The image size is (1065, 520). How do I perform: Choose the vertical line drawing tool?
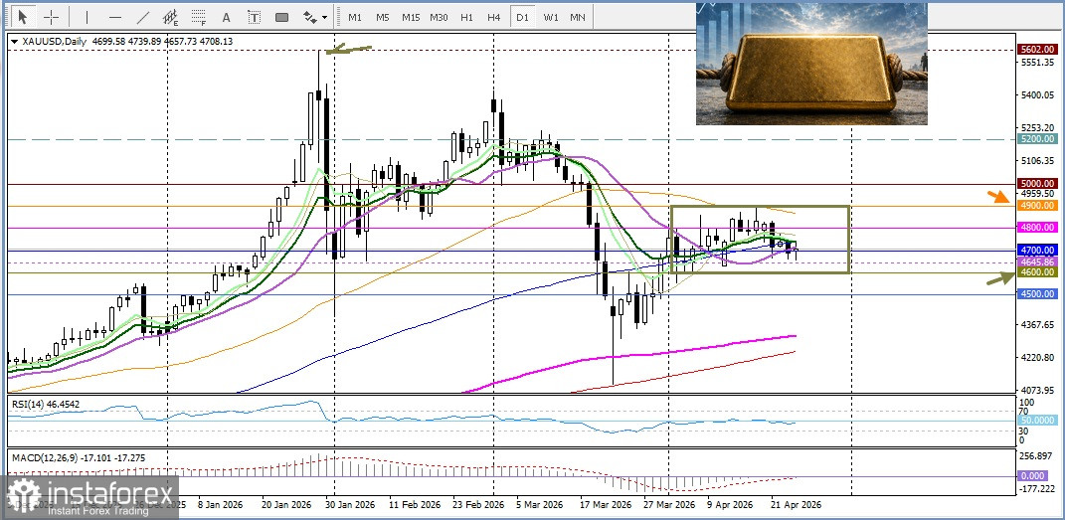(x=87, y=17)
